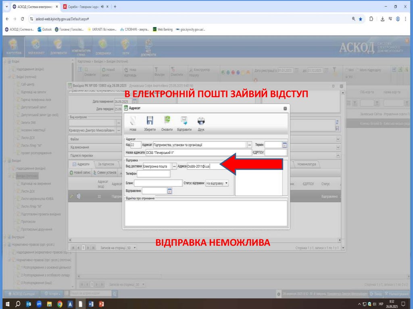
Task: Open Статус відправки dropdown На відправку
Action: click(x=217, y=183)
